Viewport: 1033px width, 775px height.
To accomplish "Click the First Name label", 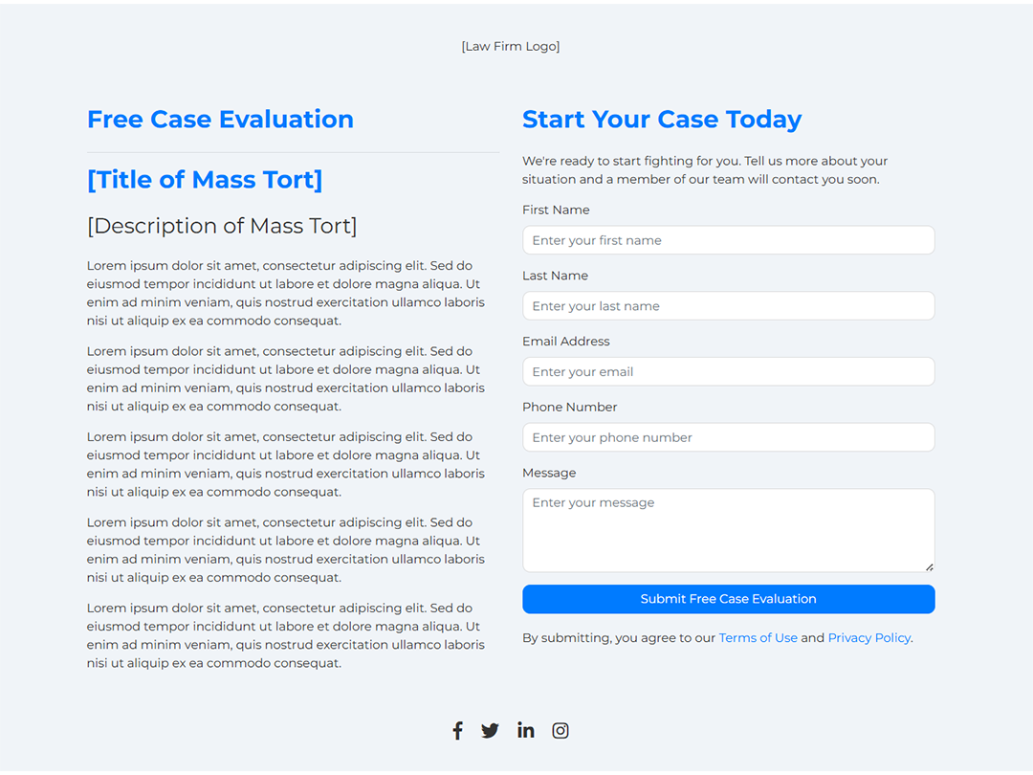I will (x=556, y=210).
